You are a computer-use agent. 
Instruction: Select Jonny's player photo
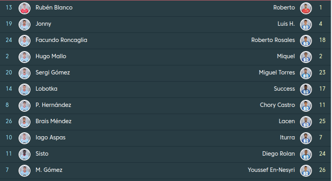(25, 24)
